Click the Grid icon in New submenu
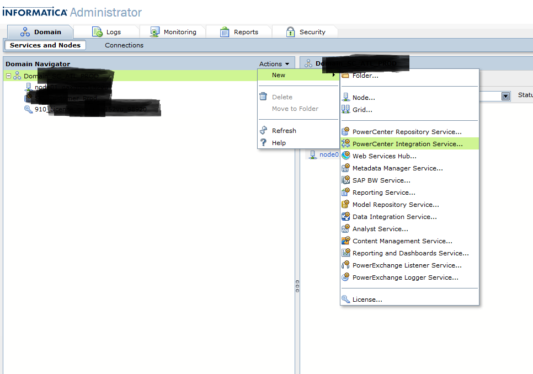 pyautogui.click(x=346, y=110)
